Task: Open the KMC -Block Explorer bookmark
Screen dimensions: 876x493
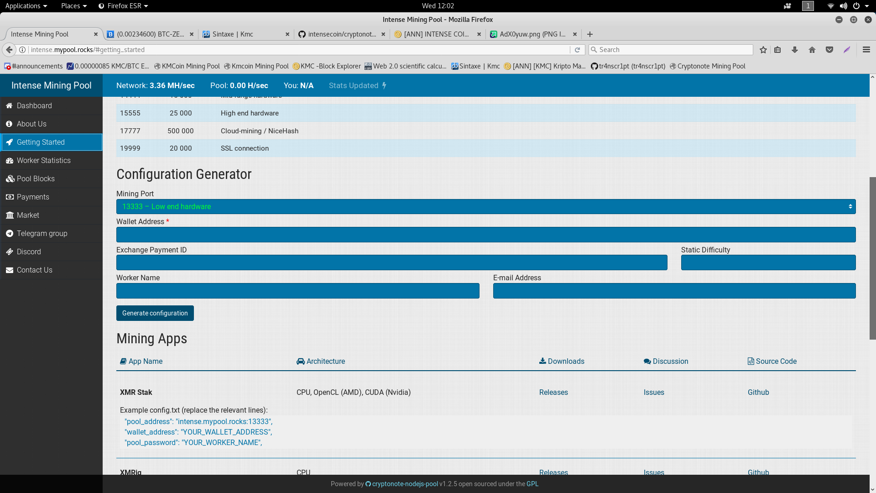Action: 327,66
